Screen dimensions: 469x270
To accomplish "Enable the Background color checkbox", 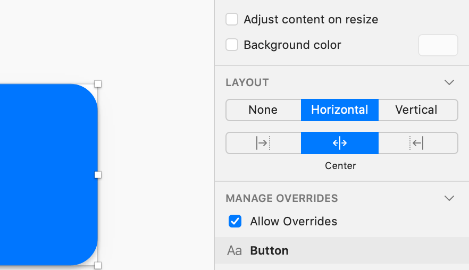I will pyautogui.click(x=232, y=45).
